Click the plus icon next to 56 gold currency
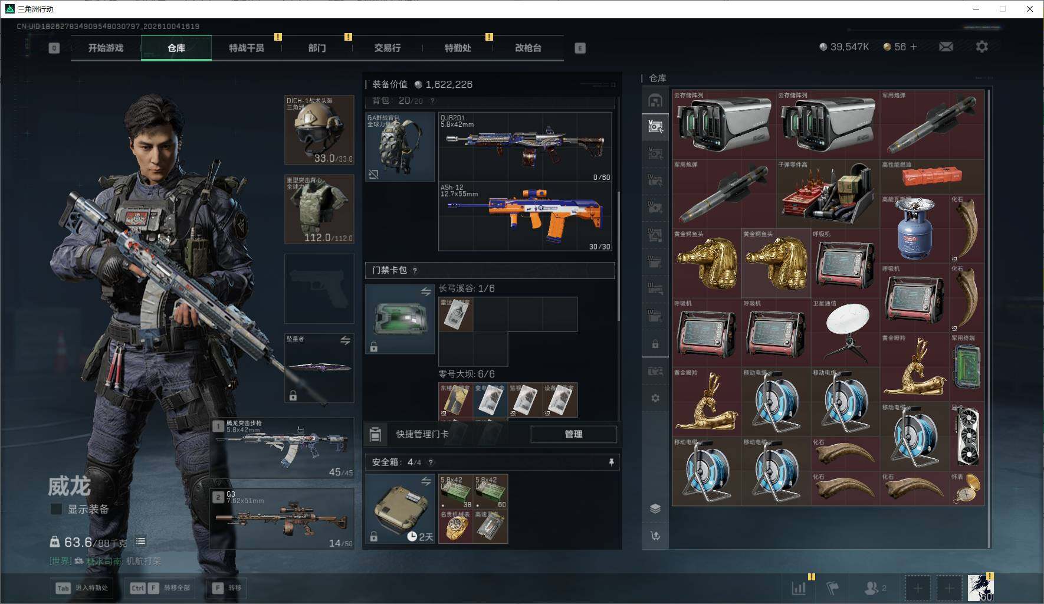 pos(914,47)
